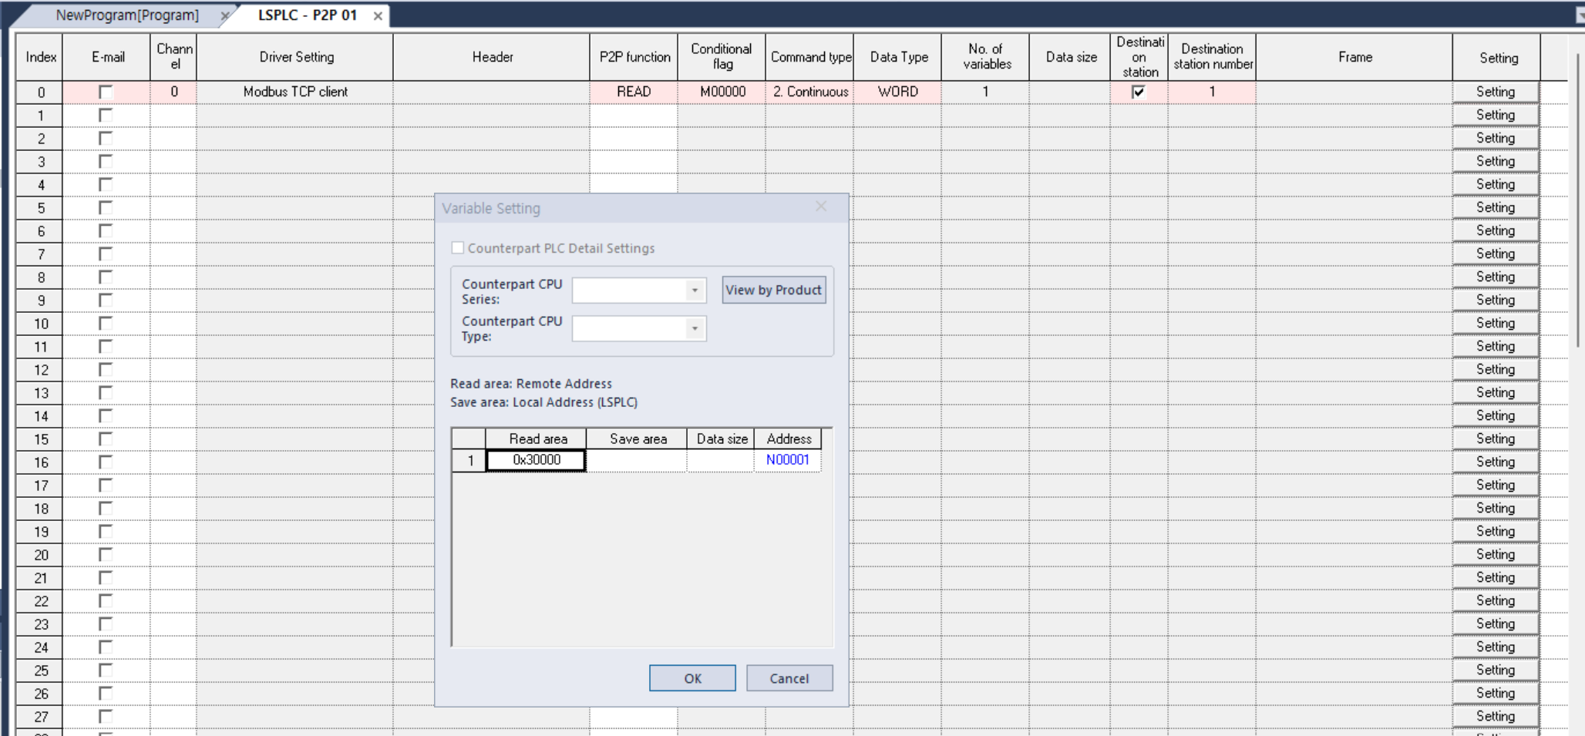Check the E-mail box for index 10

click(x=106, y=323)
